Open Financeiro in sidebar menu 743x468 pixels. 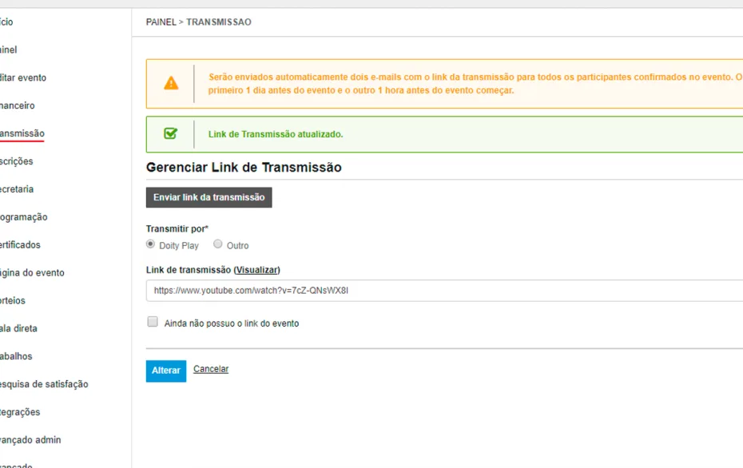point(17,105)
